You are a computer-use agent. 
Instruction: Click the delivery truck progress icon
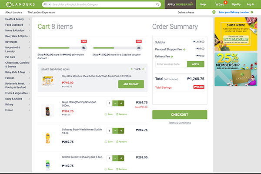pyautogui.click(x=84, y=48)
